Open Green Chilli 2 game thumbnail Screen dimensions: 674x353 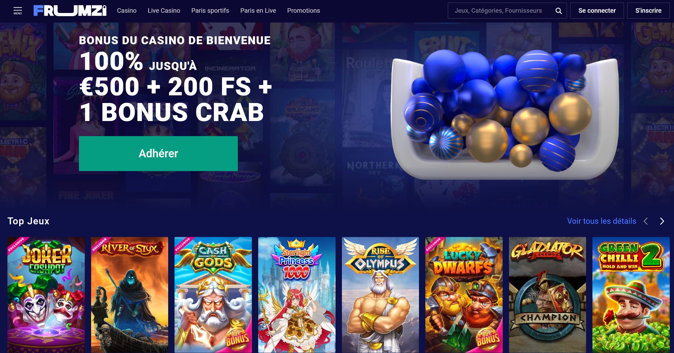[x=631, y=295]
